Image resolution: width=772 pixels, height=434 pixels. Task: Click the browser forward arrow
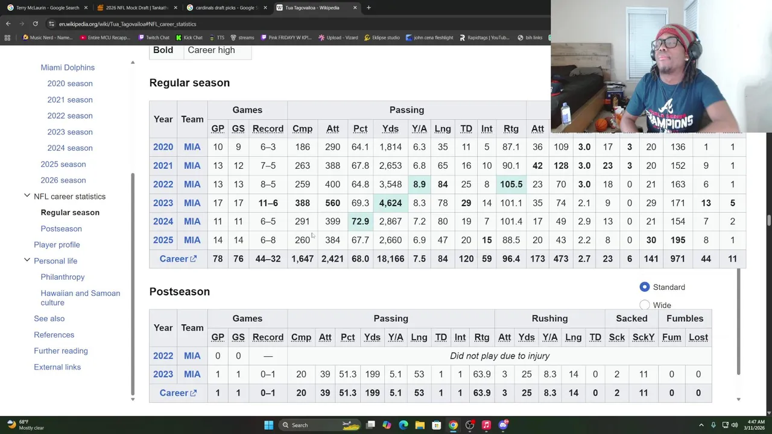(x=22, y=24)
